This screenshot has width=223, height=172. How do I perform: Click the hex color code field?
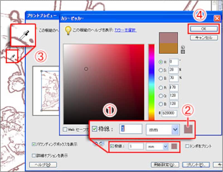(169, 113)
